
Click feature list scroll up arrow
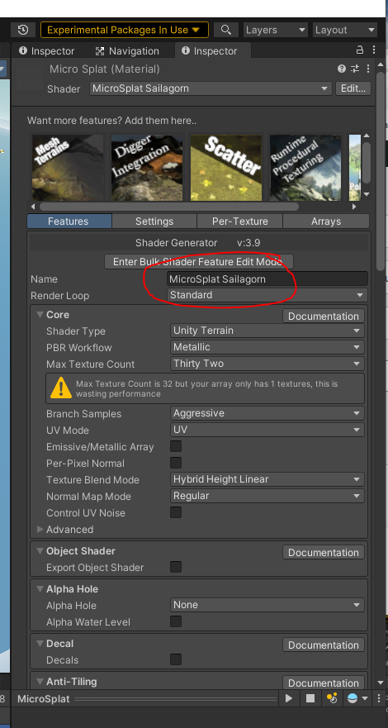367,136
